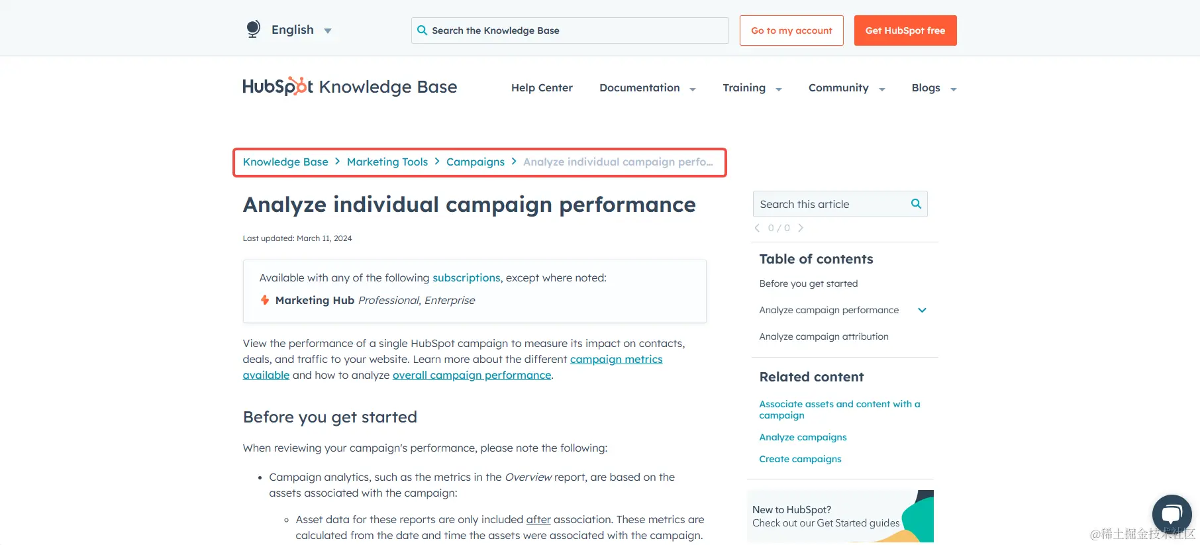
Task: Expand Analyze campaign performance section chevron
Action: [922, 310]
